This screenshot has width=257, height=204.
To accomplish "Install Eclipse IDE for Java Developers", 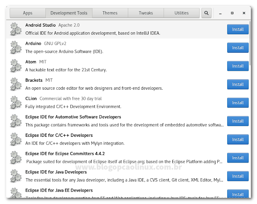I will click(238, 176).
